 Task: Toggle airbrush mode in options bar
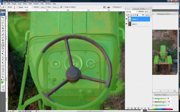(61, 7)
